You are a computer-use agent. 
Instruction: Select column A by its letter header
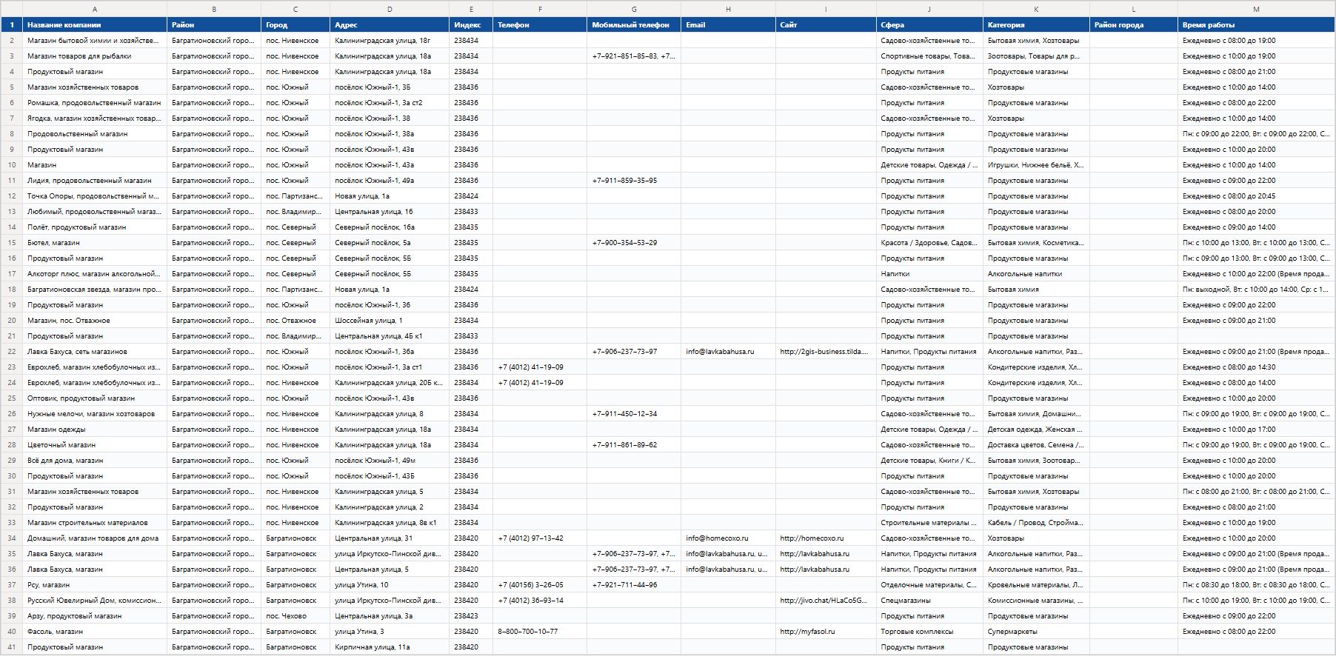coord(95,9)
